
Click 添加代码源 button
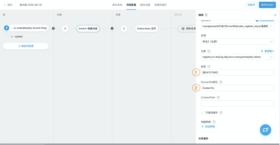26,46
